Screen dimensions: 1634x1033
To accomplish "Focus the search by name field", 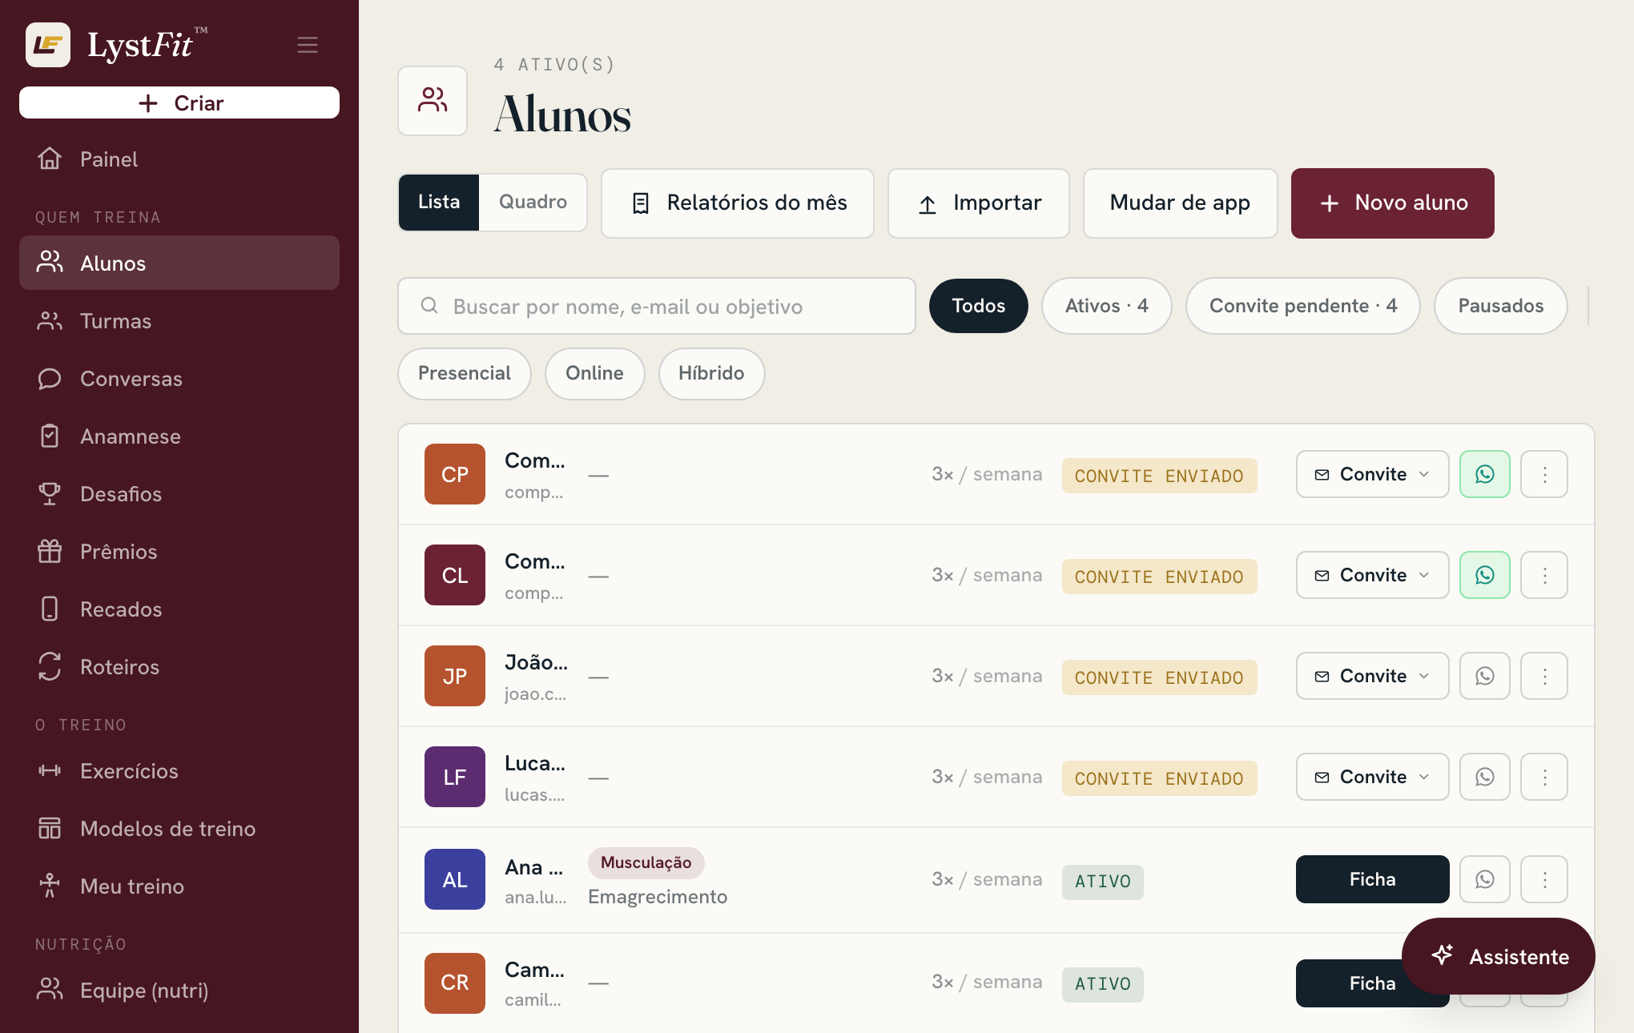I will pos(657,306).
